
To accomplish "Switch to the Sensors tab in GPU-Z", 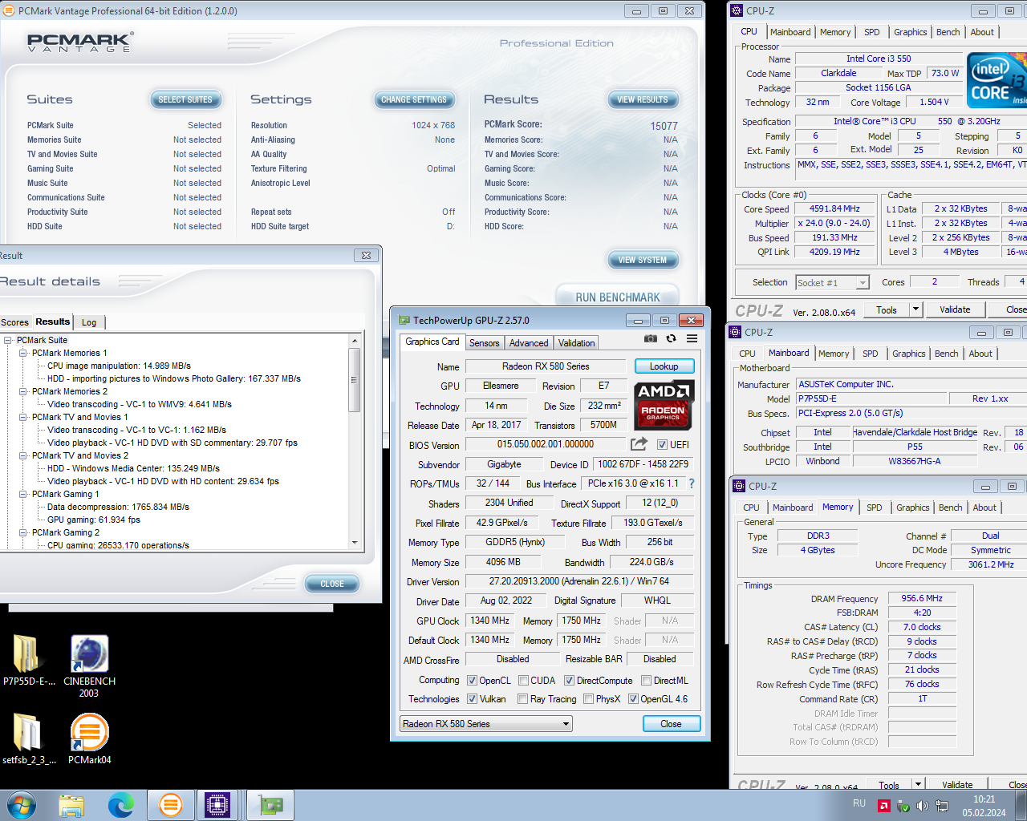I will pyautogui.click(x=485, y=343).
